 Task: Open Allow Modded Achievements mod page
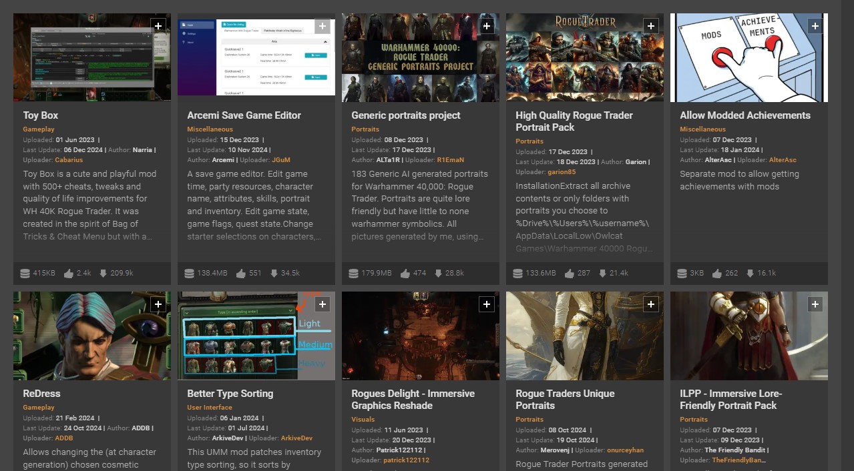click(x=744, y=115)
